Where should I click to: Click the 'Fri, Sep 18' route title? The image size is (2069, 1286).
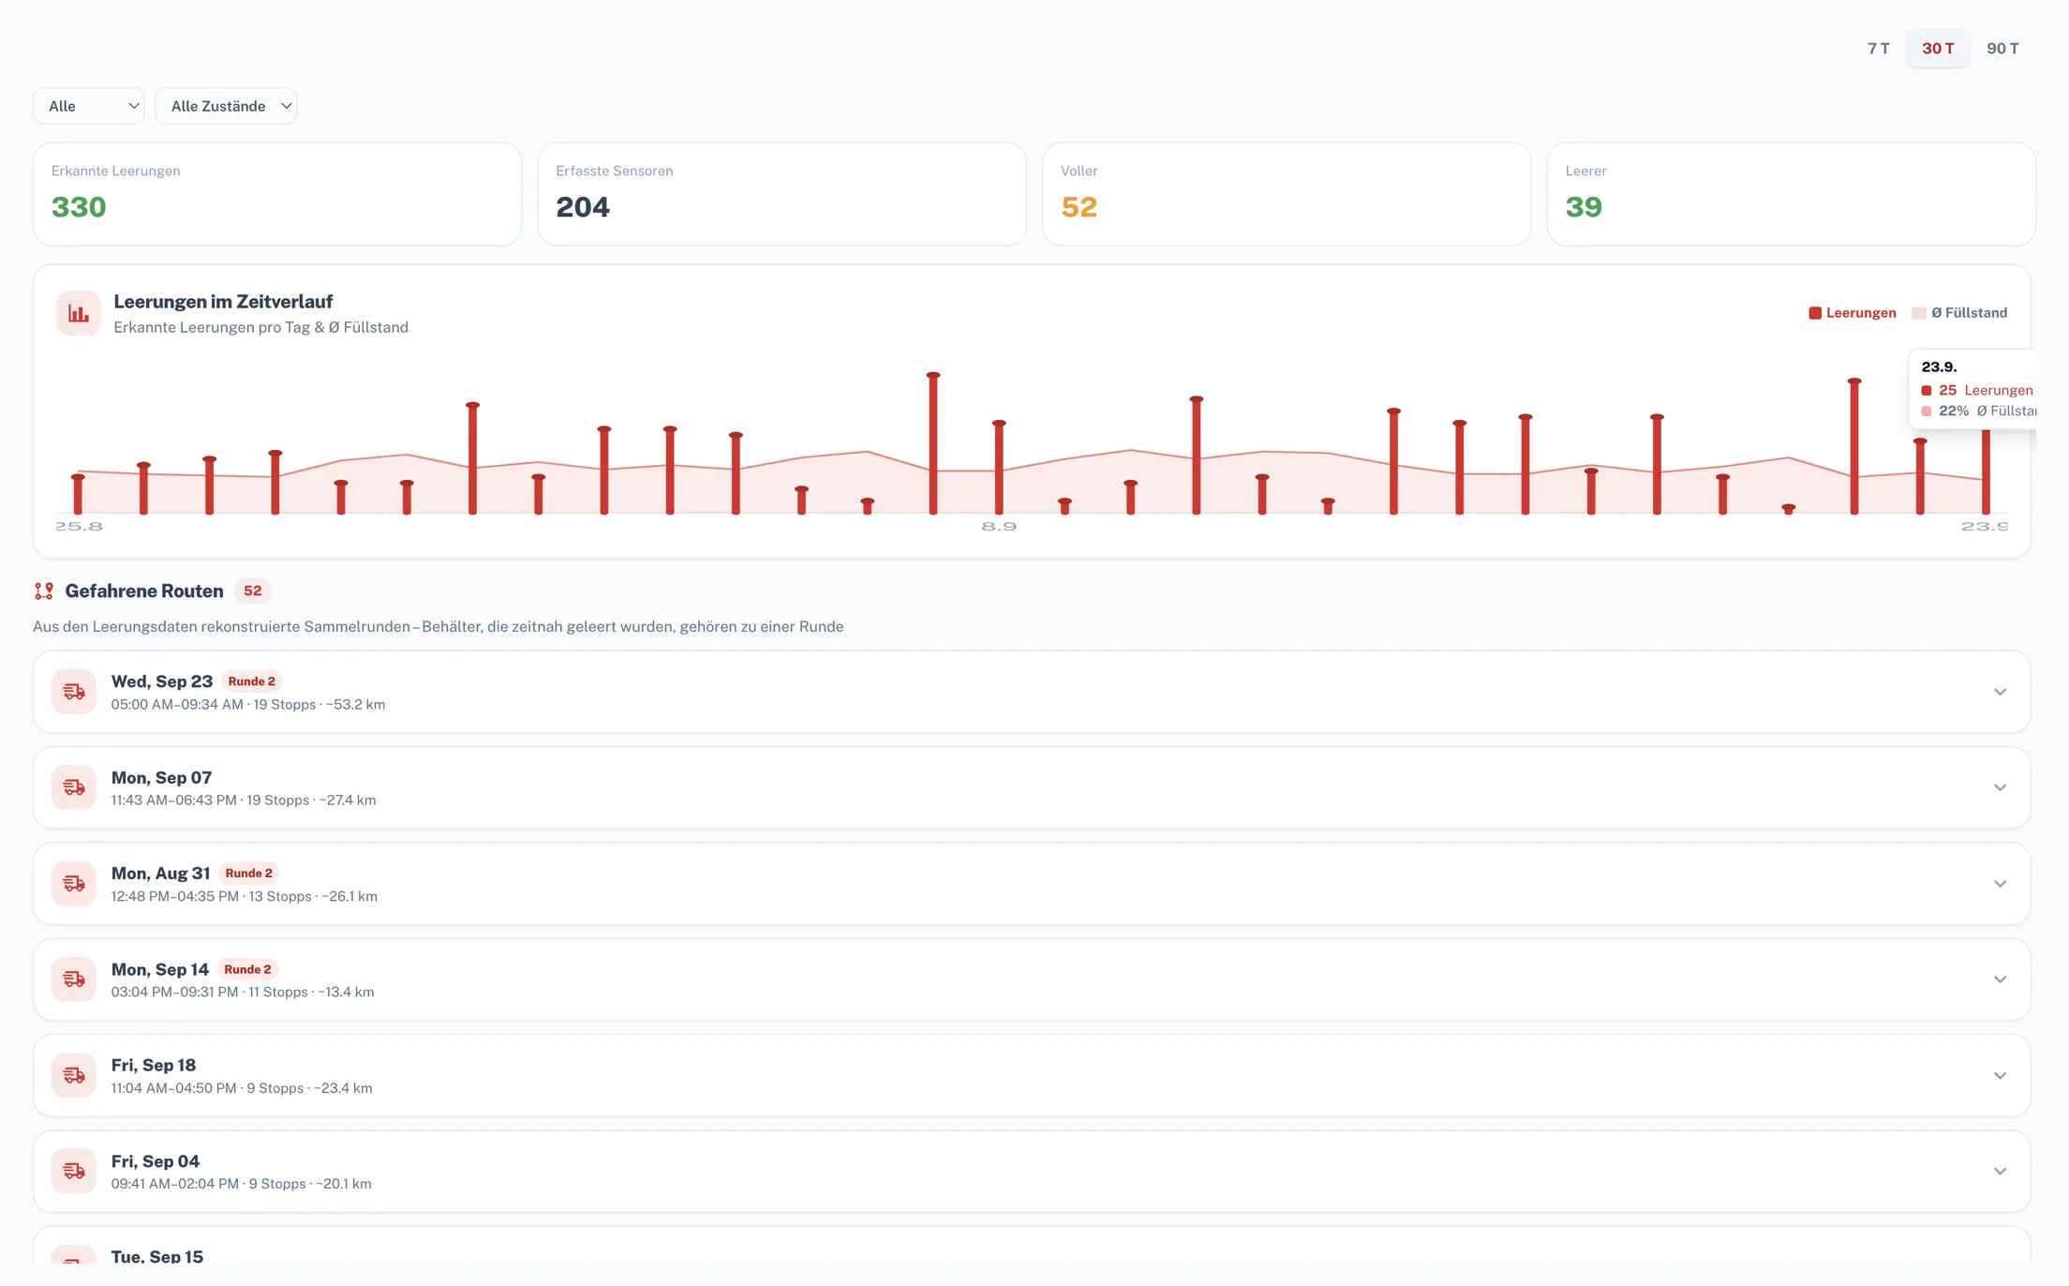point(154,1065)
